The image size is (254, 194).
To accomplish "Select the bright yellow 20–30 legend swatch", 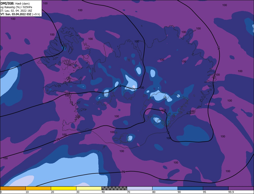I will [63, 188].
